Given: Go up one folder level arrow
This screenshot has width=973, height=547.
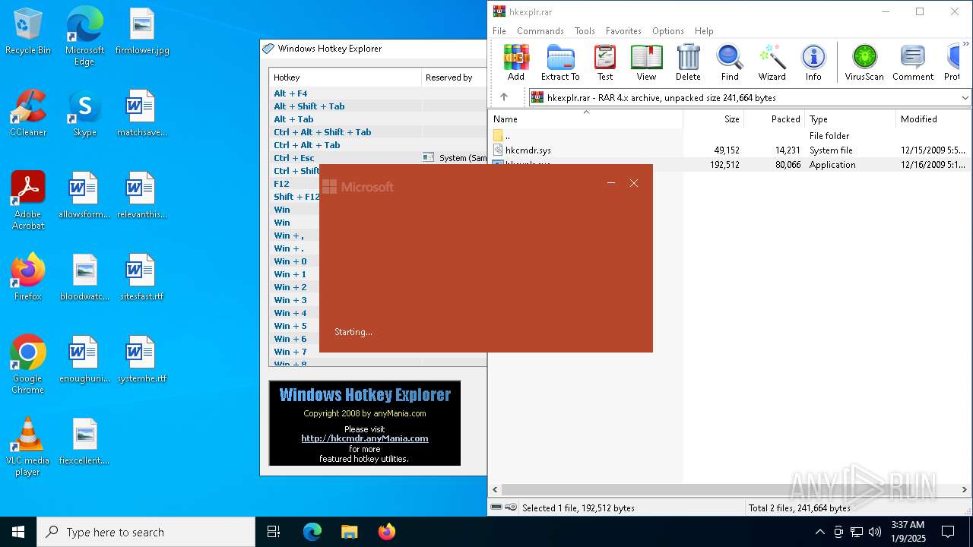Looking at the screenshot, I should pyautogui.click(x=503, y=97).
